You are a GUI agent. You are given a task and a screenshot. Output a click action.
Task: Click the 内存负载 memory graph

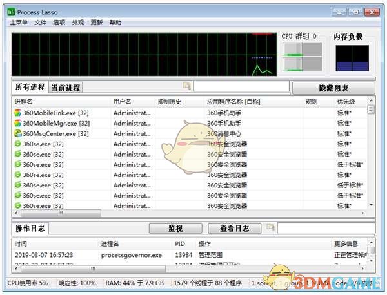click(352, 58)
